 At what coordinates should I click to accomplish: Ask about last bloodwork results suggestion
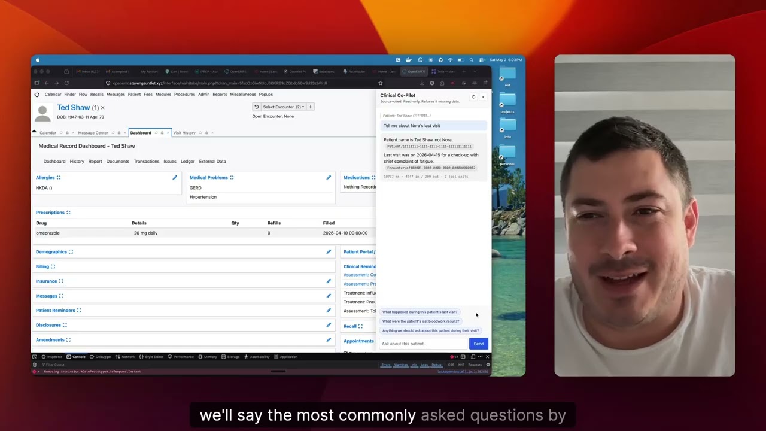(x=421, y=321)
